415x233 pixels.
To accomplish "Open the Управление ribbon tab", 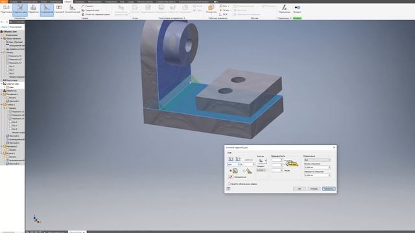I will click(111, 1).
